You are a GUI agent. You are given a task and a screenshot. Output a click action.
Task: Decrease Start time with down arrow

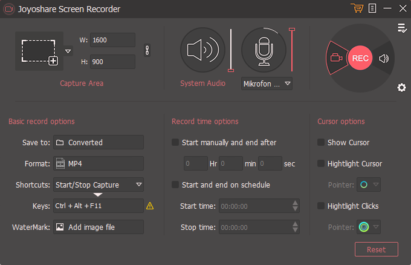295,209
